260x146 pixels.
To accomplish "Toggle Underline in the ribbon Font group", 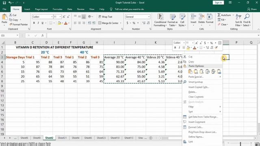I will point(43,23).
